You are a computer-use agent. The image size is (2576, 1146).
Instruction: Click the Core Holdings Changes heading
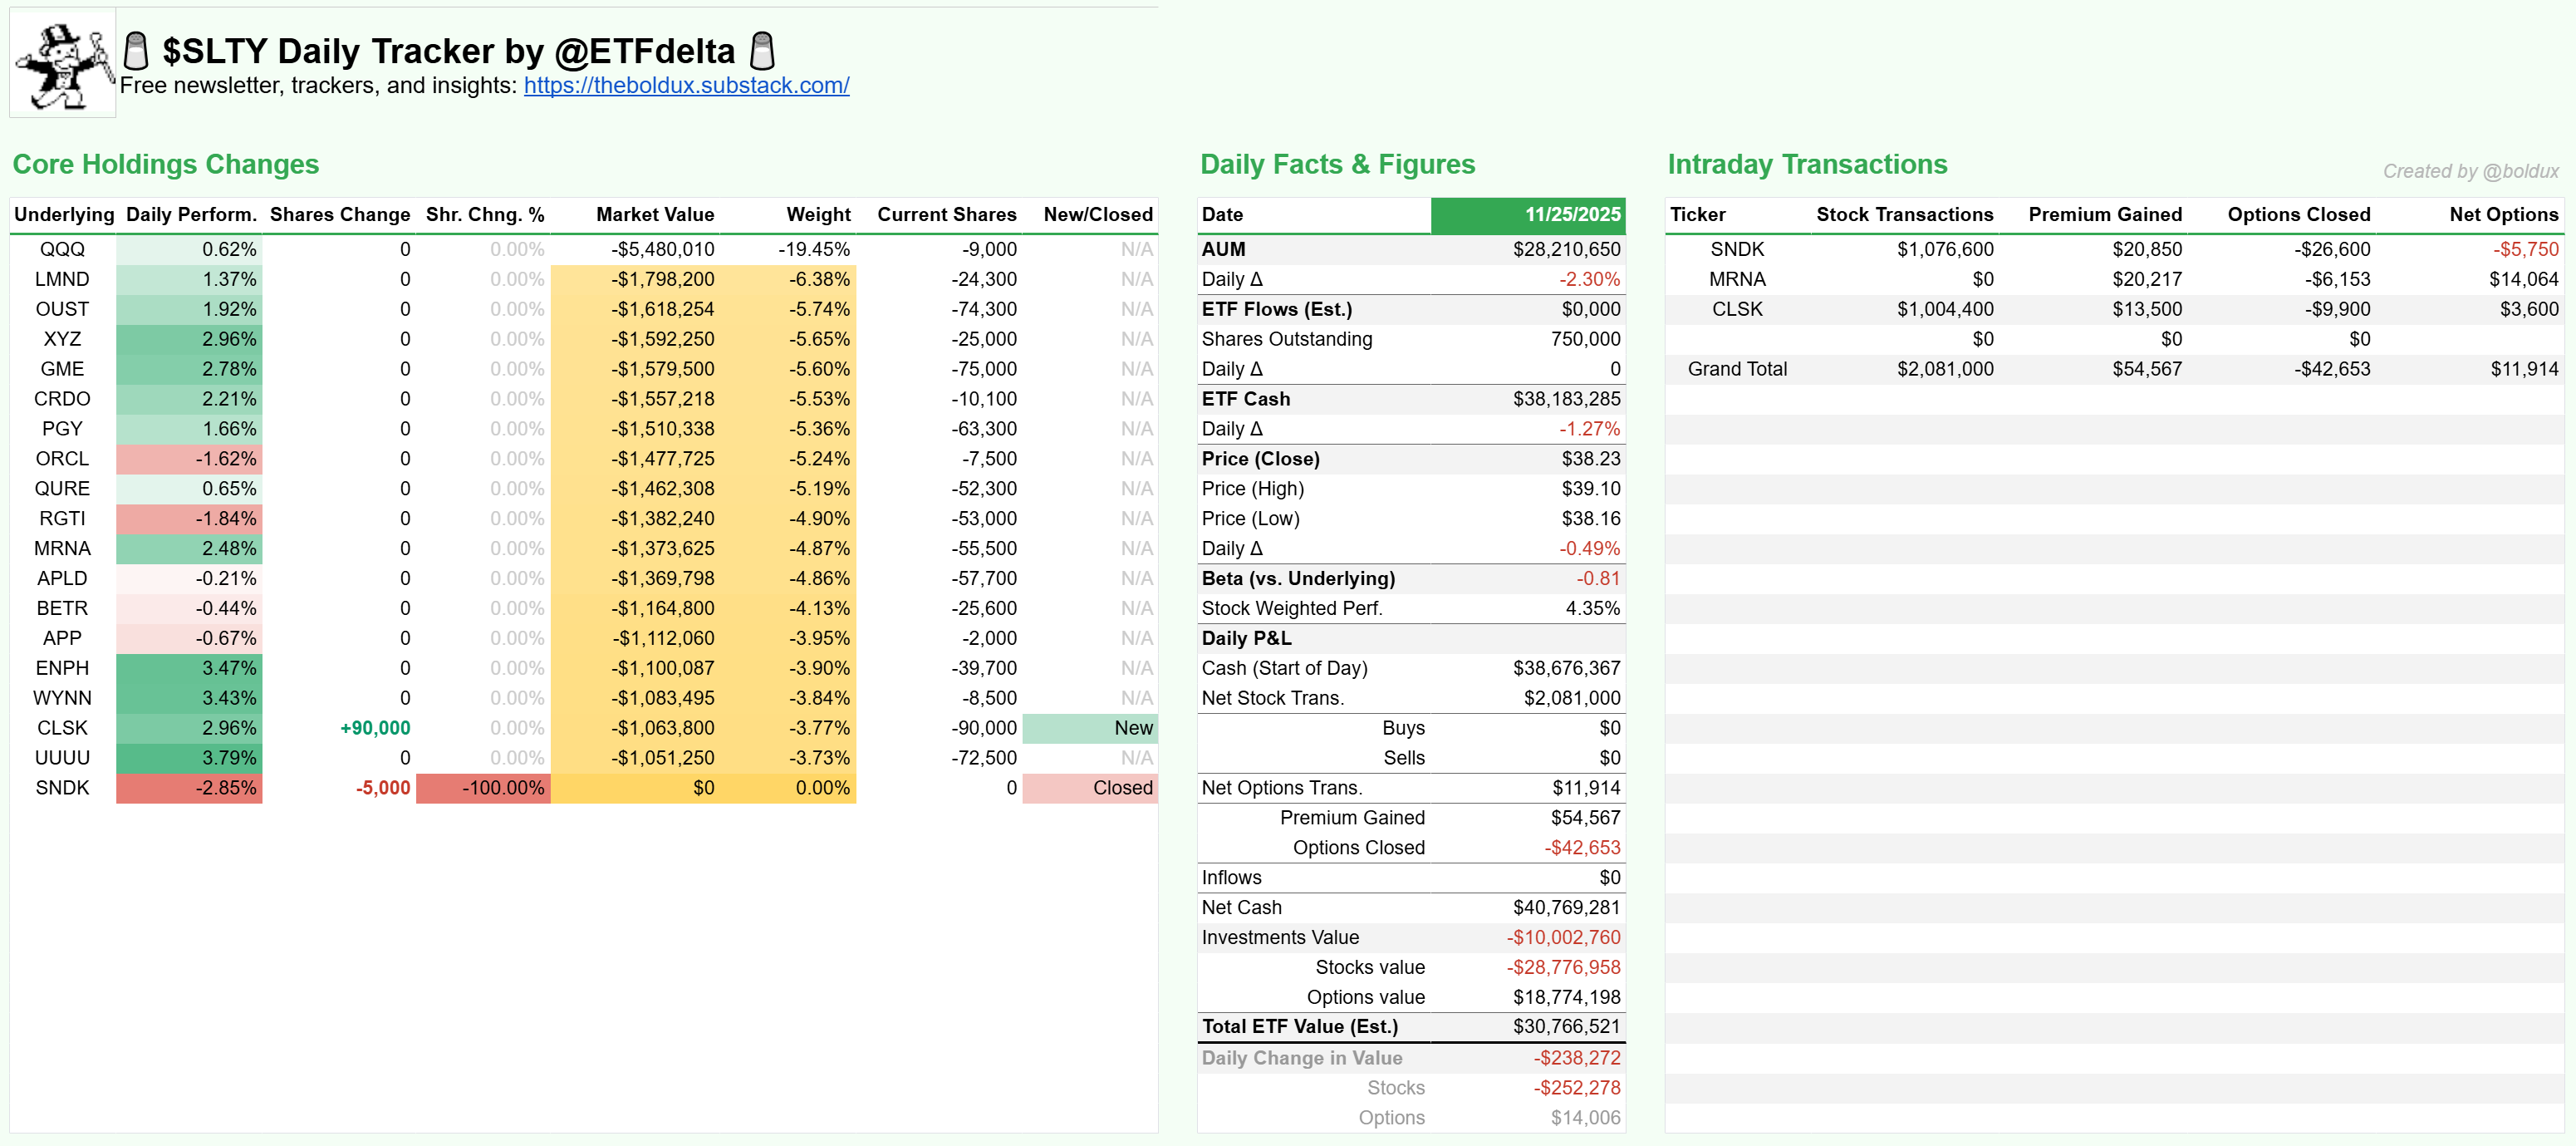point(166,164)
